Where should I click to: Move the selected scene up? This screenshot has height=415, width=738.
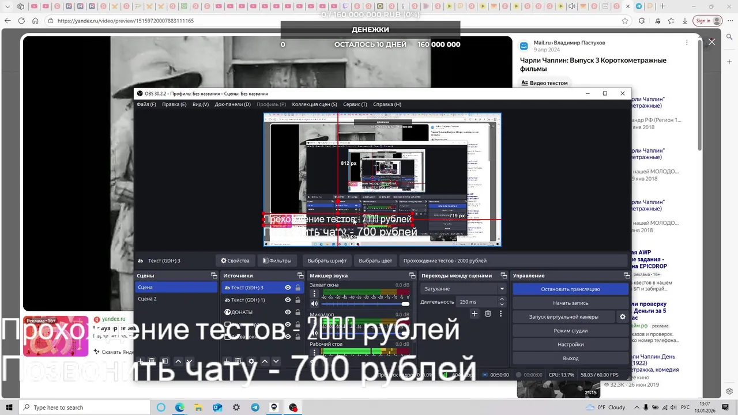(178, 361)
